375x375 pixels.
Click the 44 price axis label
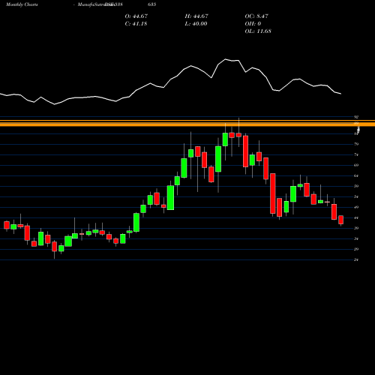point(356,217)
